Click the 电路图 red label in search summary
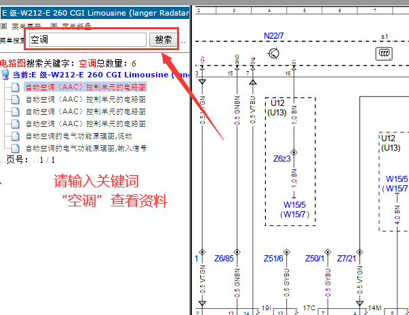 pyautogui.click(x=13, y=63)
